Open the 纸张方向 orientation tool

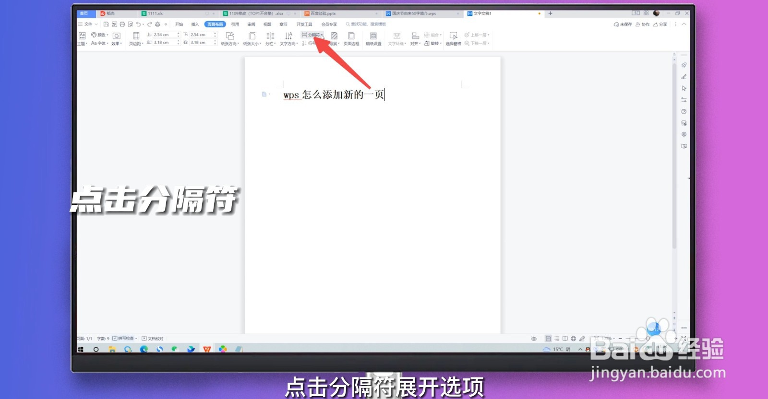230,38
